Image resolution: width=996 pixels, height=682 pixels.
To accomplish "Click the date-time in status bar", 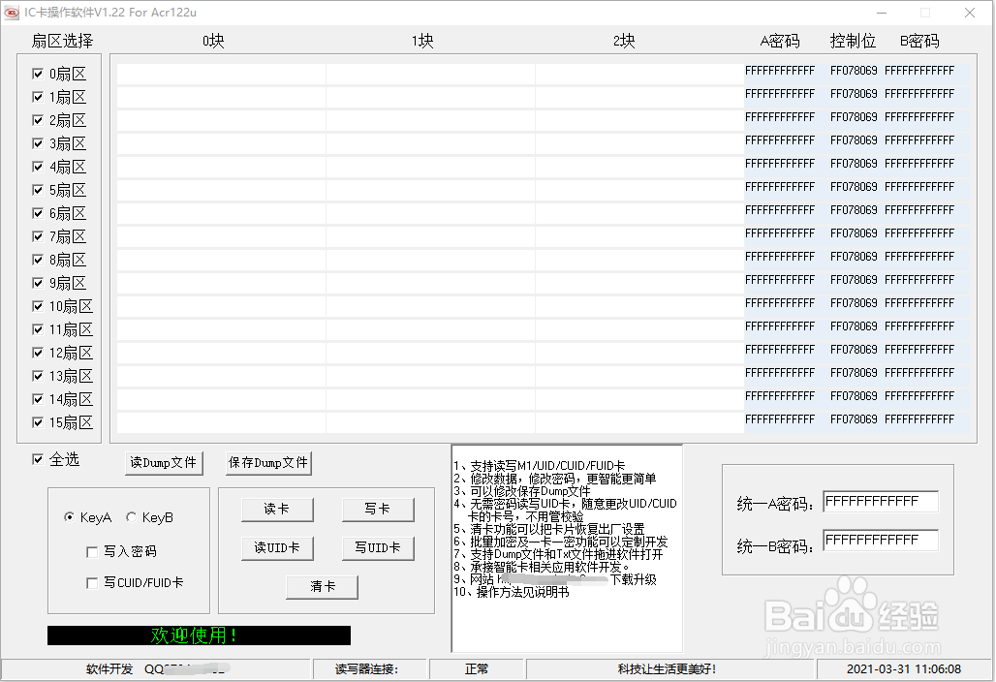I will tap(903, 669).
